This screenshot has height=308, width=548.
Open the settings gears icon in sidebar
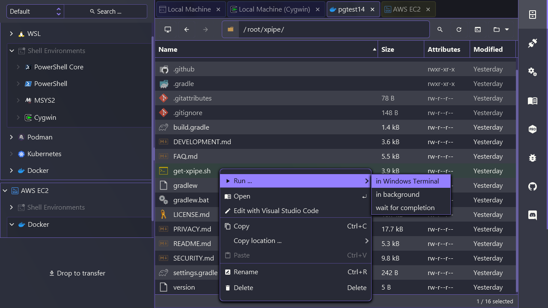pyautogui.click(x=533, y=72)
